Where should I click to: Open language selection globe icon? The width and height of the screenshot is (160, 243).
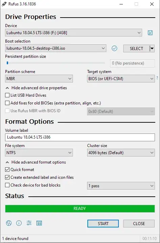tap(9, 223)
